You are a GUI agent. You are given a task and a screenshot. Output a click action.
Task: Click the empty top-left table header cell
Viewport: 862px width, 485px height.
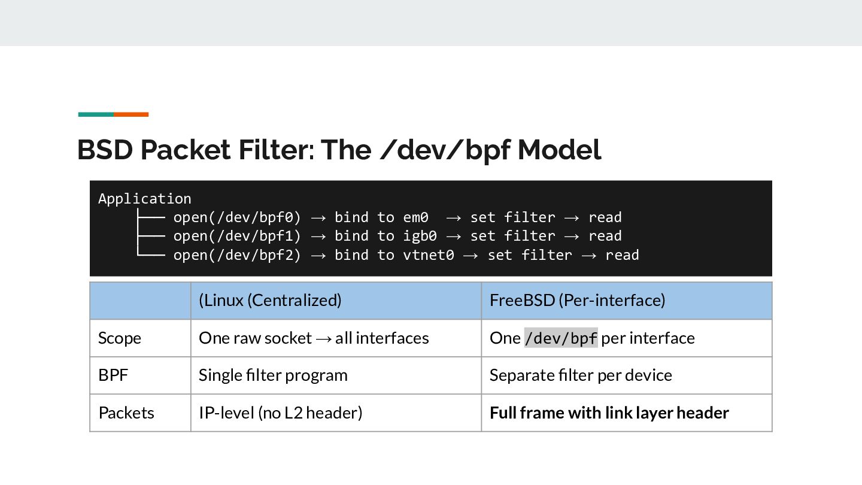140,300
